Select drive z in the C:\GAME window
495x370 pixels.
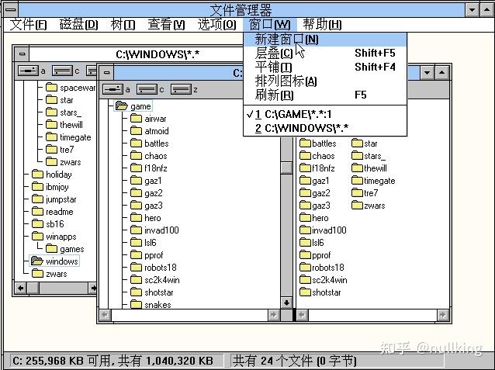tap(181, 89)
